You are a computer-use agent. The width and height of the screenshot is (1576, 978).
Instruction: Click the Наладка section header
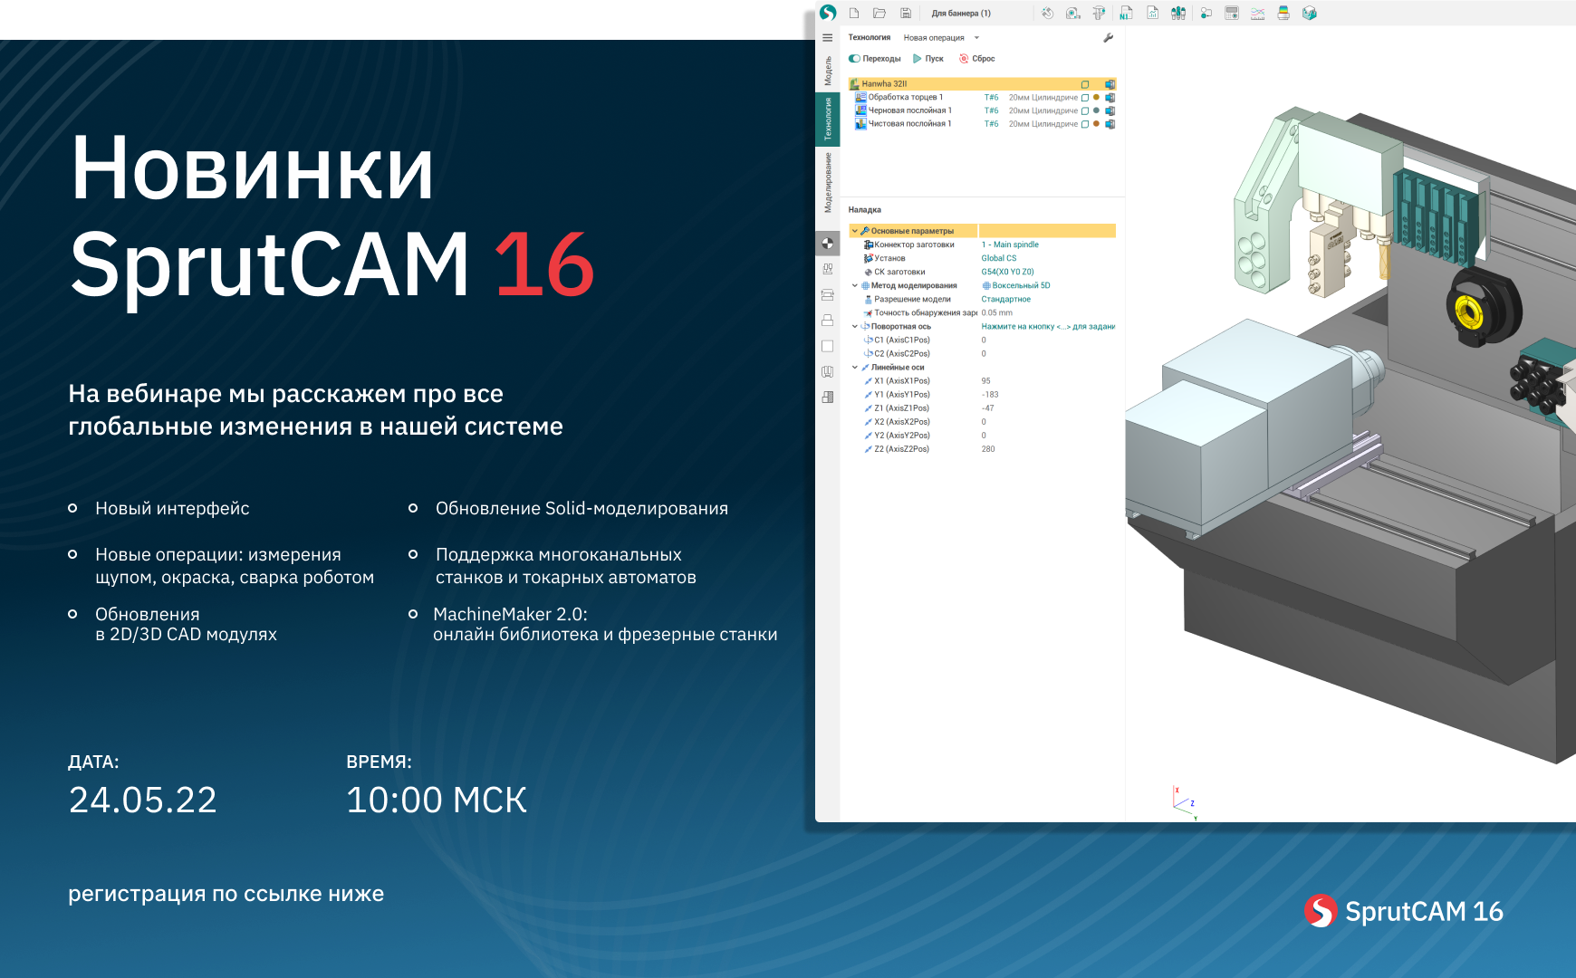(865, 209)
